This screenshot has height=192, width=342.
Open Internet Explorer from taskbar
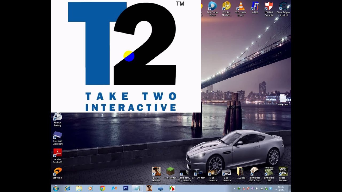pyautogui.click(x=68, y=188)
